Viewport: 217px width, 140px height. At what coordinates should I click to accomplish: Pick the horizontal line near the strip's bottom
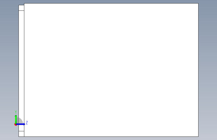pos(21,131)
